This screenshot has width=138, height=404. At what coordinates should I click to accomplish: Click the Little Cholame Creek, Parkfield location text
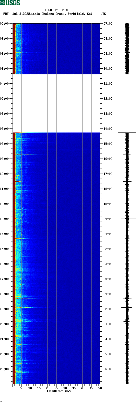pos(61,14)
